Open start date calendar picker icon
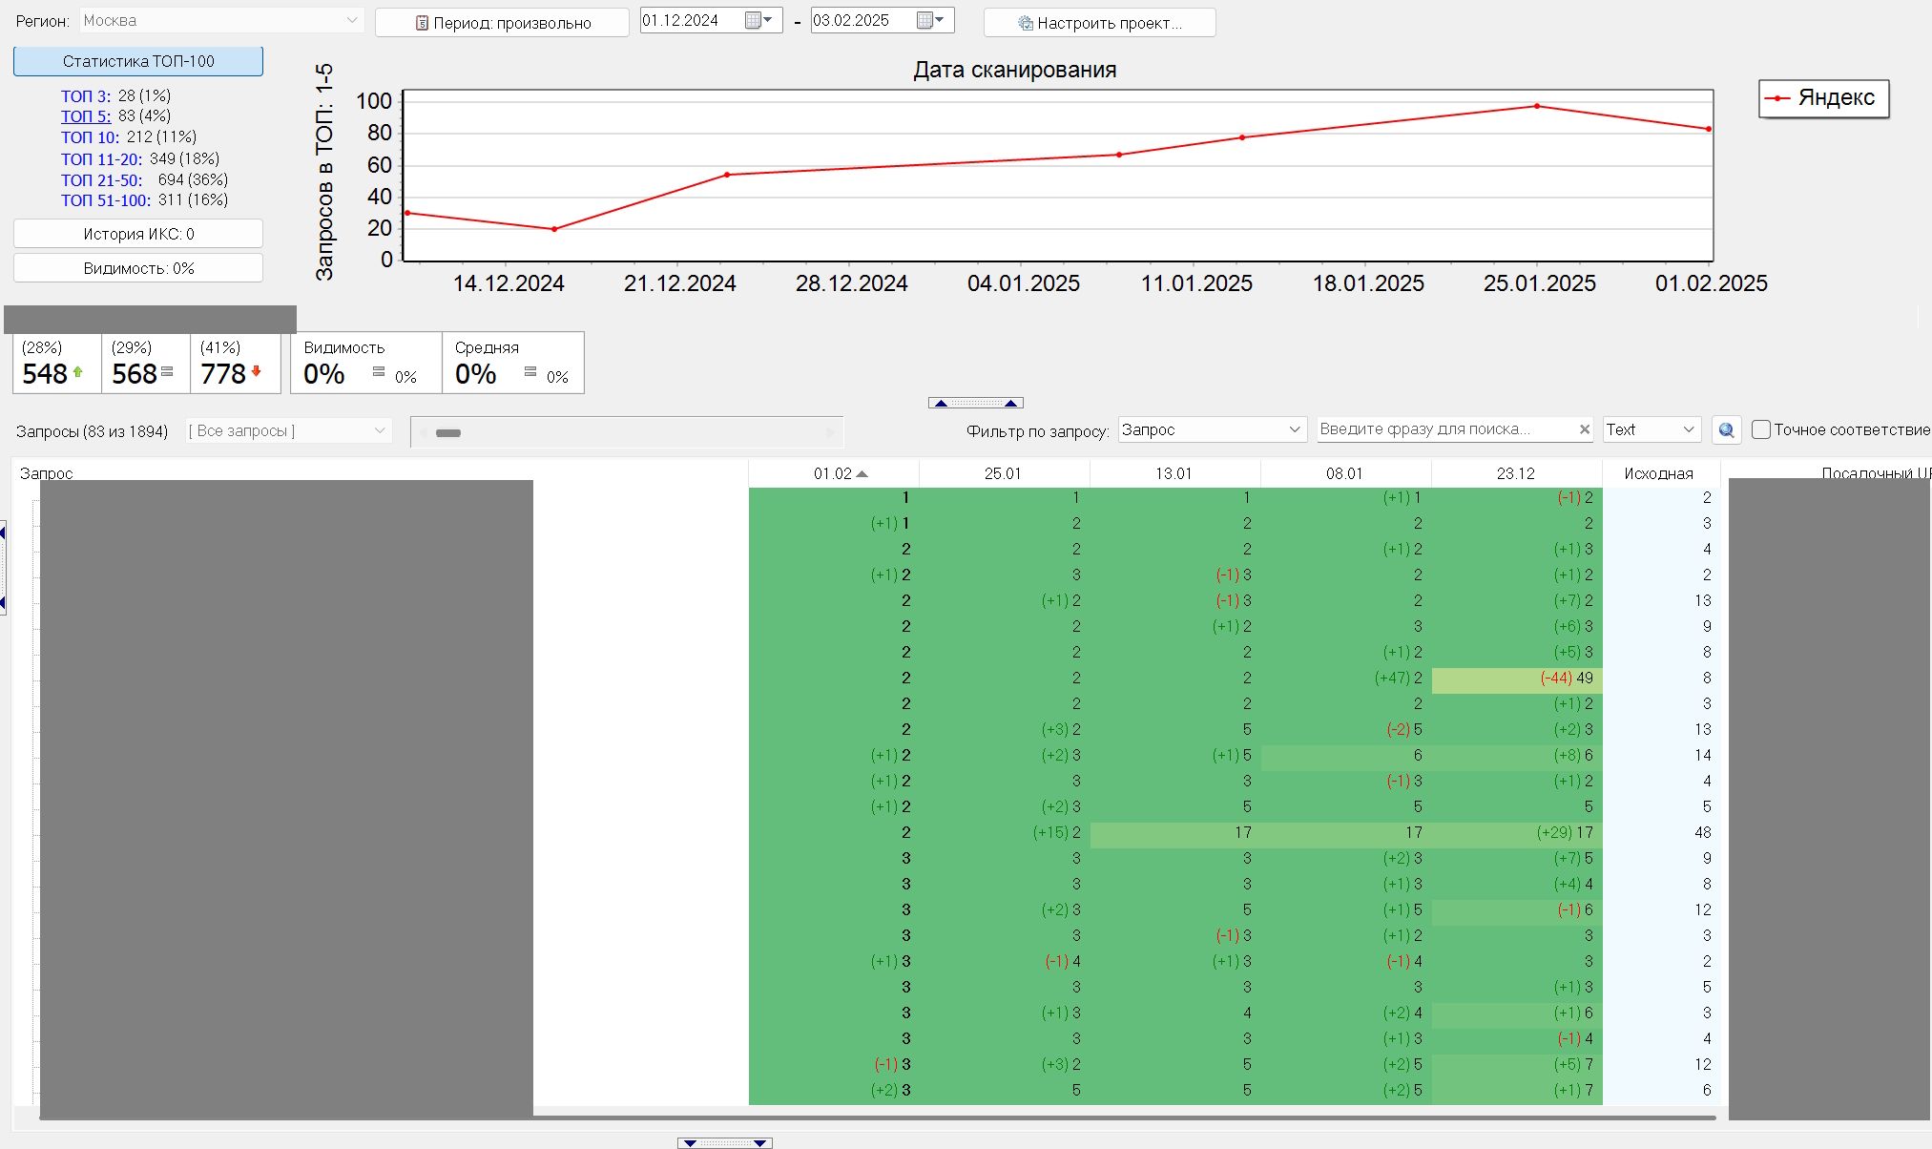Screen dimensions: 1932x1149 coord(754,20)
